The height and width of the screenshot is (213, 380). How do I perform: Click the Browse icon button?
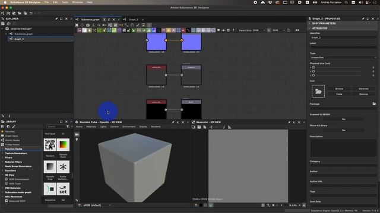[x=339, y=89]
